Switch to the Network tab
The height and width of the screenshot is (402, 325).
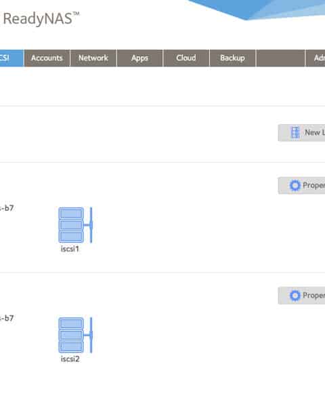[93, 58]
